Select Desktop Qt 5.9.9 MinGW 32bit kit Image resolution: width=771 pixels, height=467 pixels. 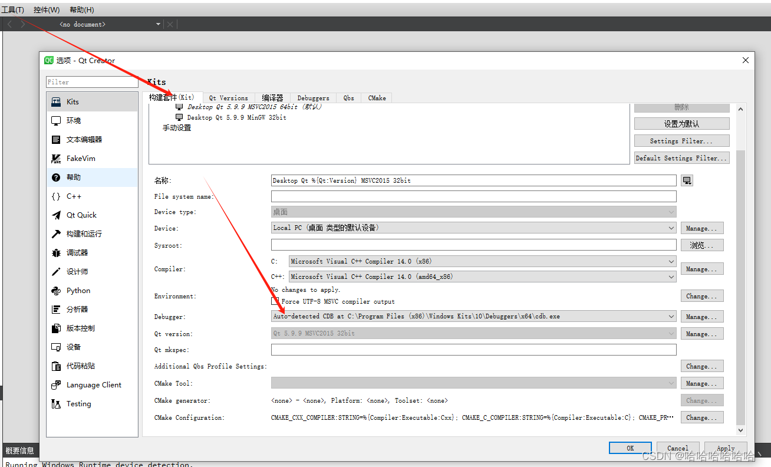(236, 117)
